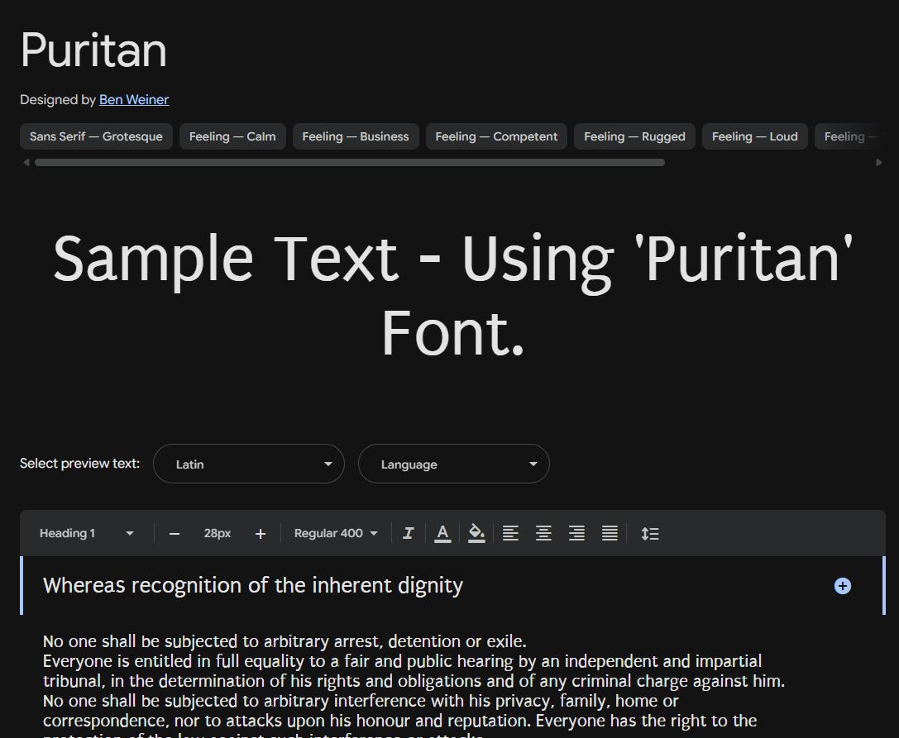Select the Feeling — Competent tag

tap(496, 136)
